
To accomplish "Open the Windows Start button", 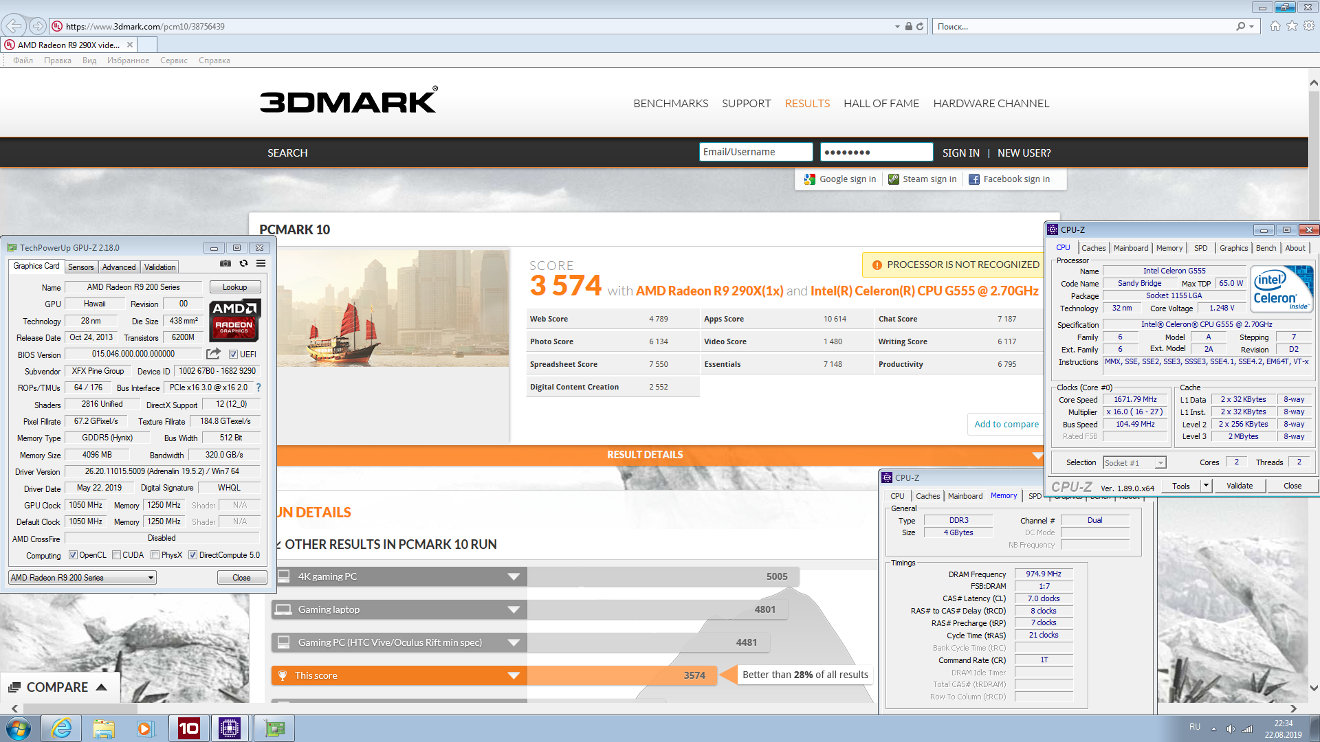I will [19, 728].
